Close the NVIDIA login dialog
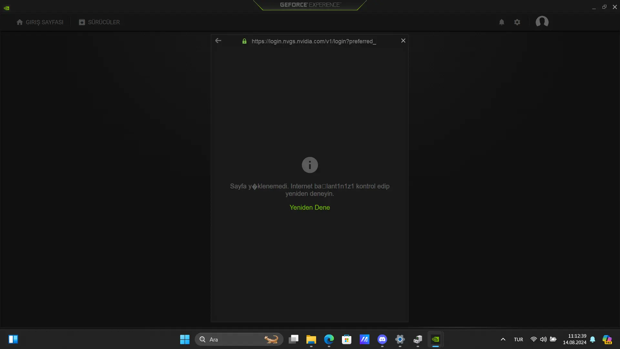The height and width of the screenshot is (349, 620). coord(403,41)
